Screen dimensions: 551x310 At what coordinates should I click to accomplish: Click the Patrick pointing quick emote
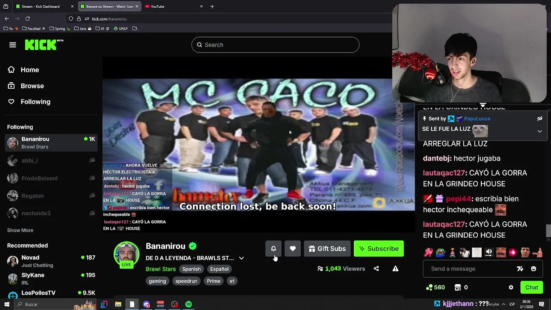click(537, 252)
